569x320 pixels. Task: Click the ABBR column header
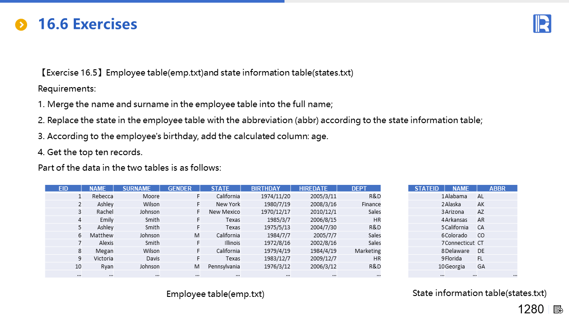tap(497, 188)
